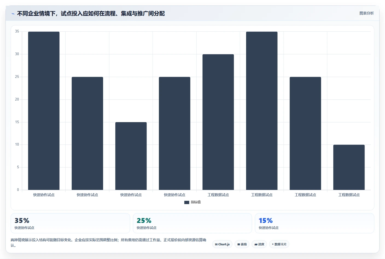Select the 进度 tag chip

point(259,244)
